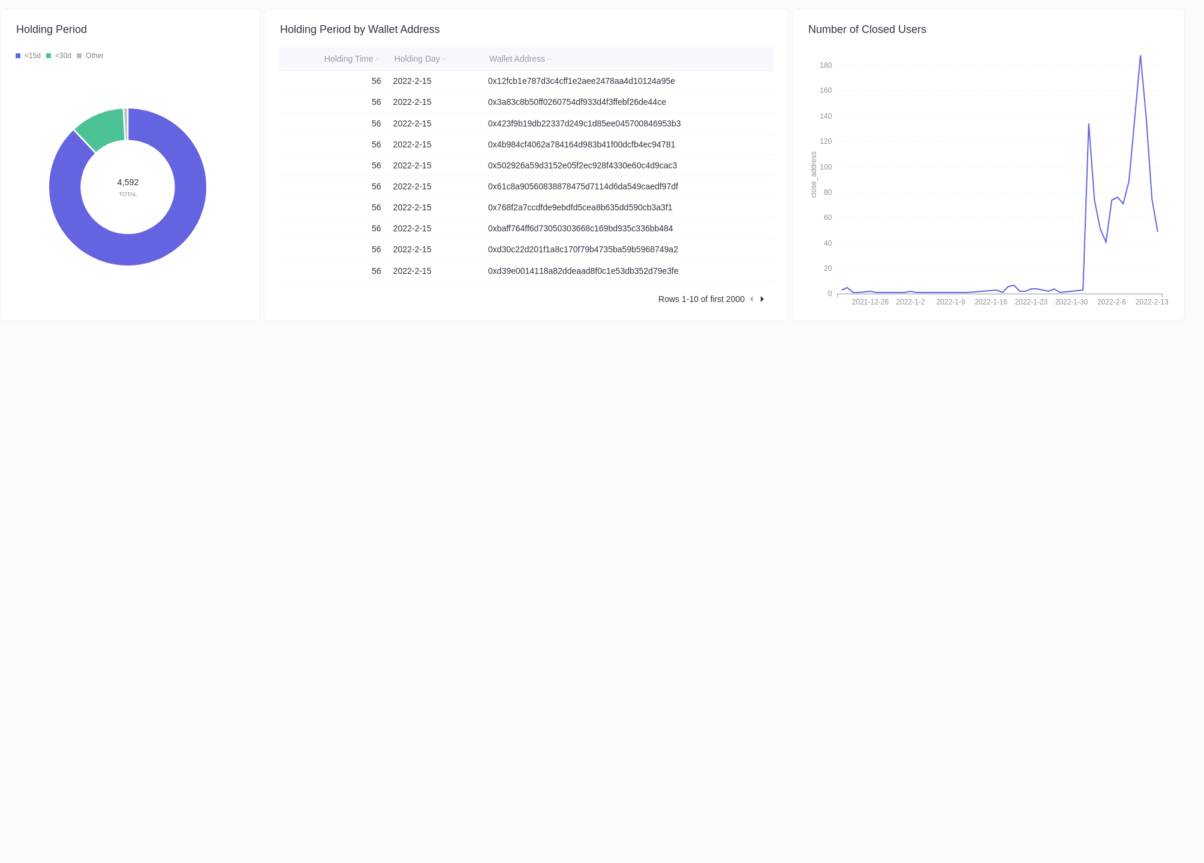Click the gray square icon for Other legend
The width and height of the screenshot is (1204, 863).
79,55
